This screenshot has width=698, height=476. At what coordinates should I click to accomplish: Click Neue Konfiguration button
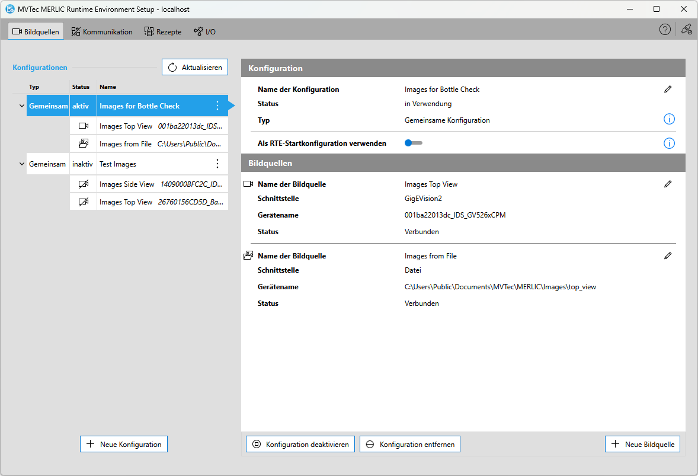pos(124,444)
